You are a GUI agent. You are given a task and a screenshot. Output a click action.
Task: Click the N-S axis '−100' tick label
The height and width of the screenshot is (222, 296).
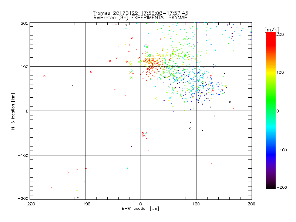point(23,155)
